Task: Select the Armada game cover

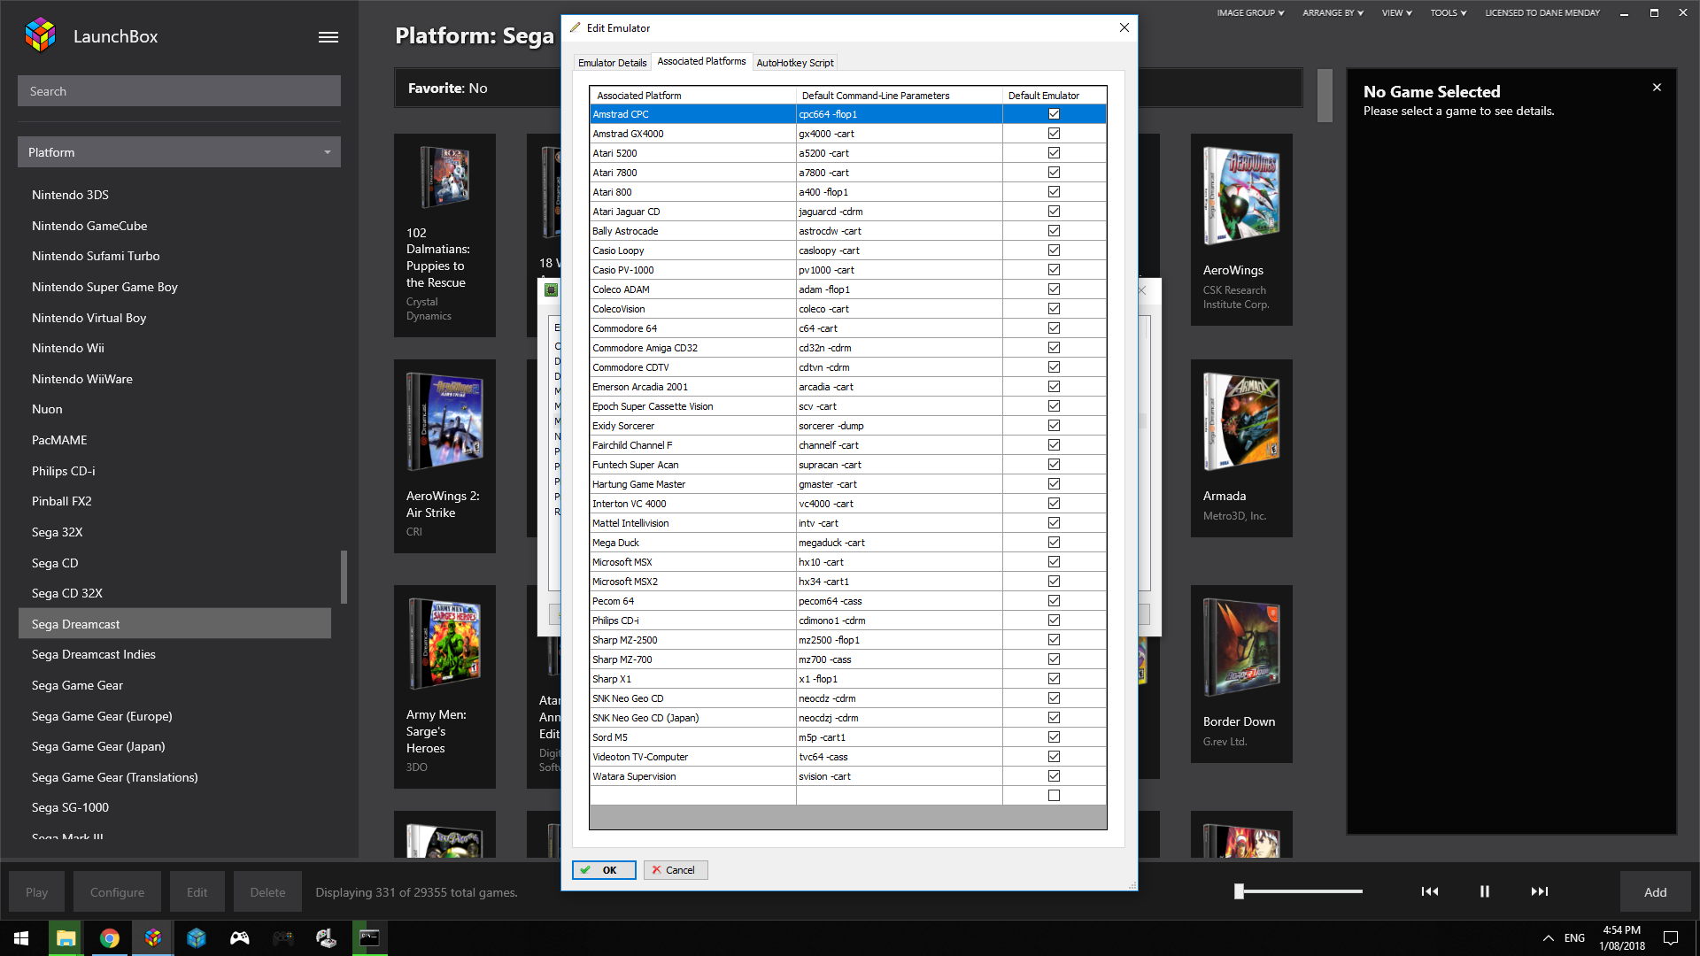Action: pos(1241,422)
